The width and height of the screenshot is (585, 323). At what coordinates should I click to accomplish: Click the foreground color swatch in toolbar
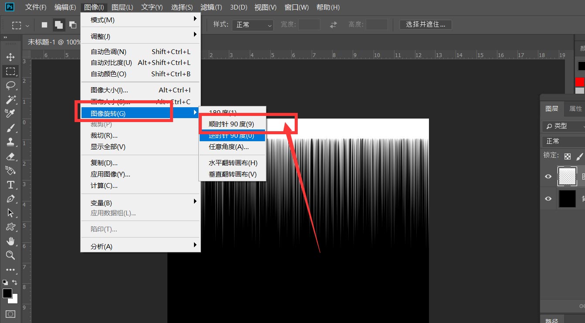tap(7, 293)
